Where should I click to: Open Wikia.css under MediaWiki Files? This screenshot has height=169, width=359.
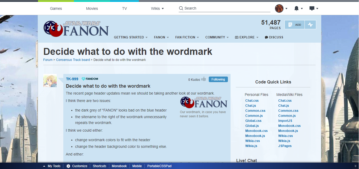[286, 136]
